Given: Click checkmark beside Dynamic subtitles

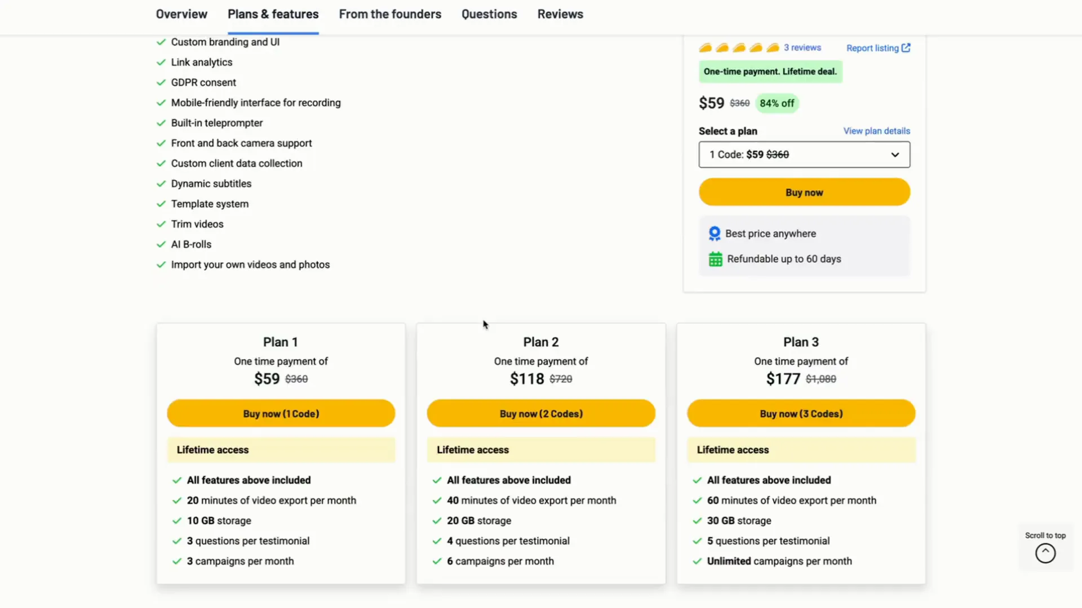Looking at the screenshot, I should [161, 184].
